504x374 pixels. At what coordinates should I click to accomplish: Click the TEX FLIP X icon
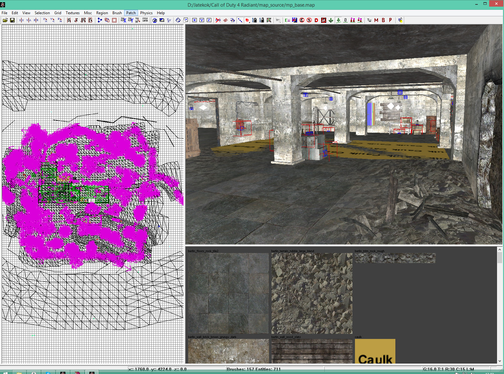coord(123,20)
